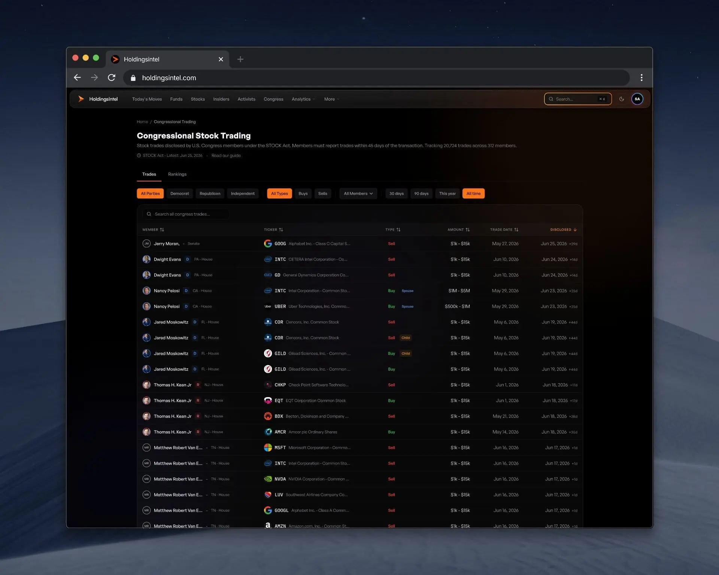Select This year range

pos(448,194)
